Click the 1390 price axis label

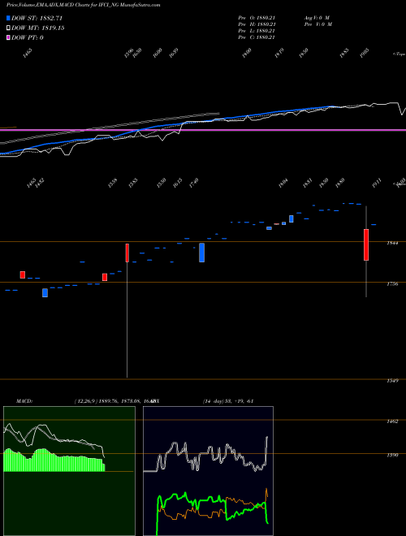coord(392,456)
